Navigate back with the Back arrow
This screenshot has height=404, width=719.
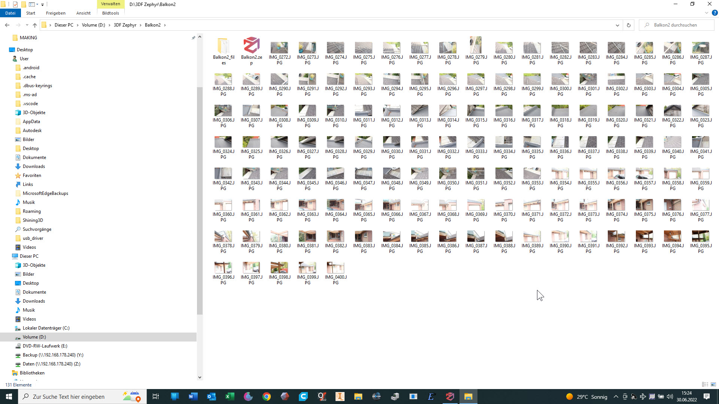7,25
